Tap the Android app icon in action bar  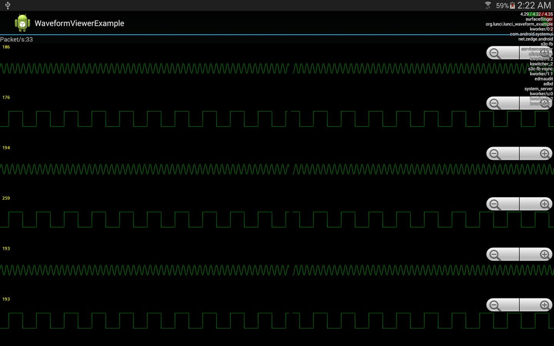click(22, 23)
